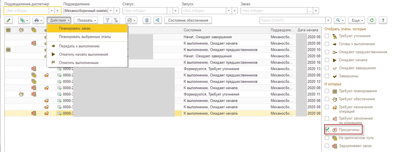Toggle the Требуют уточнения checkbox
Image resolution: width=393 pixels, height=152 pixels.
(327, 36)
